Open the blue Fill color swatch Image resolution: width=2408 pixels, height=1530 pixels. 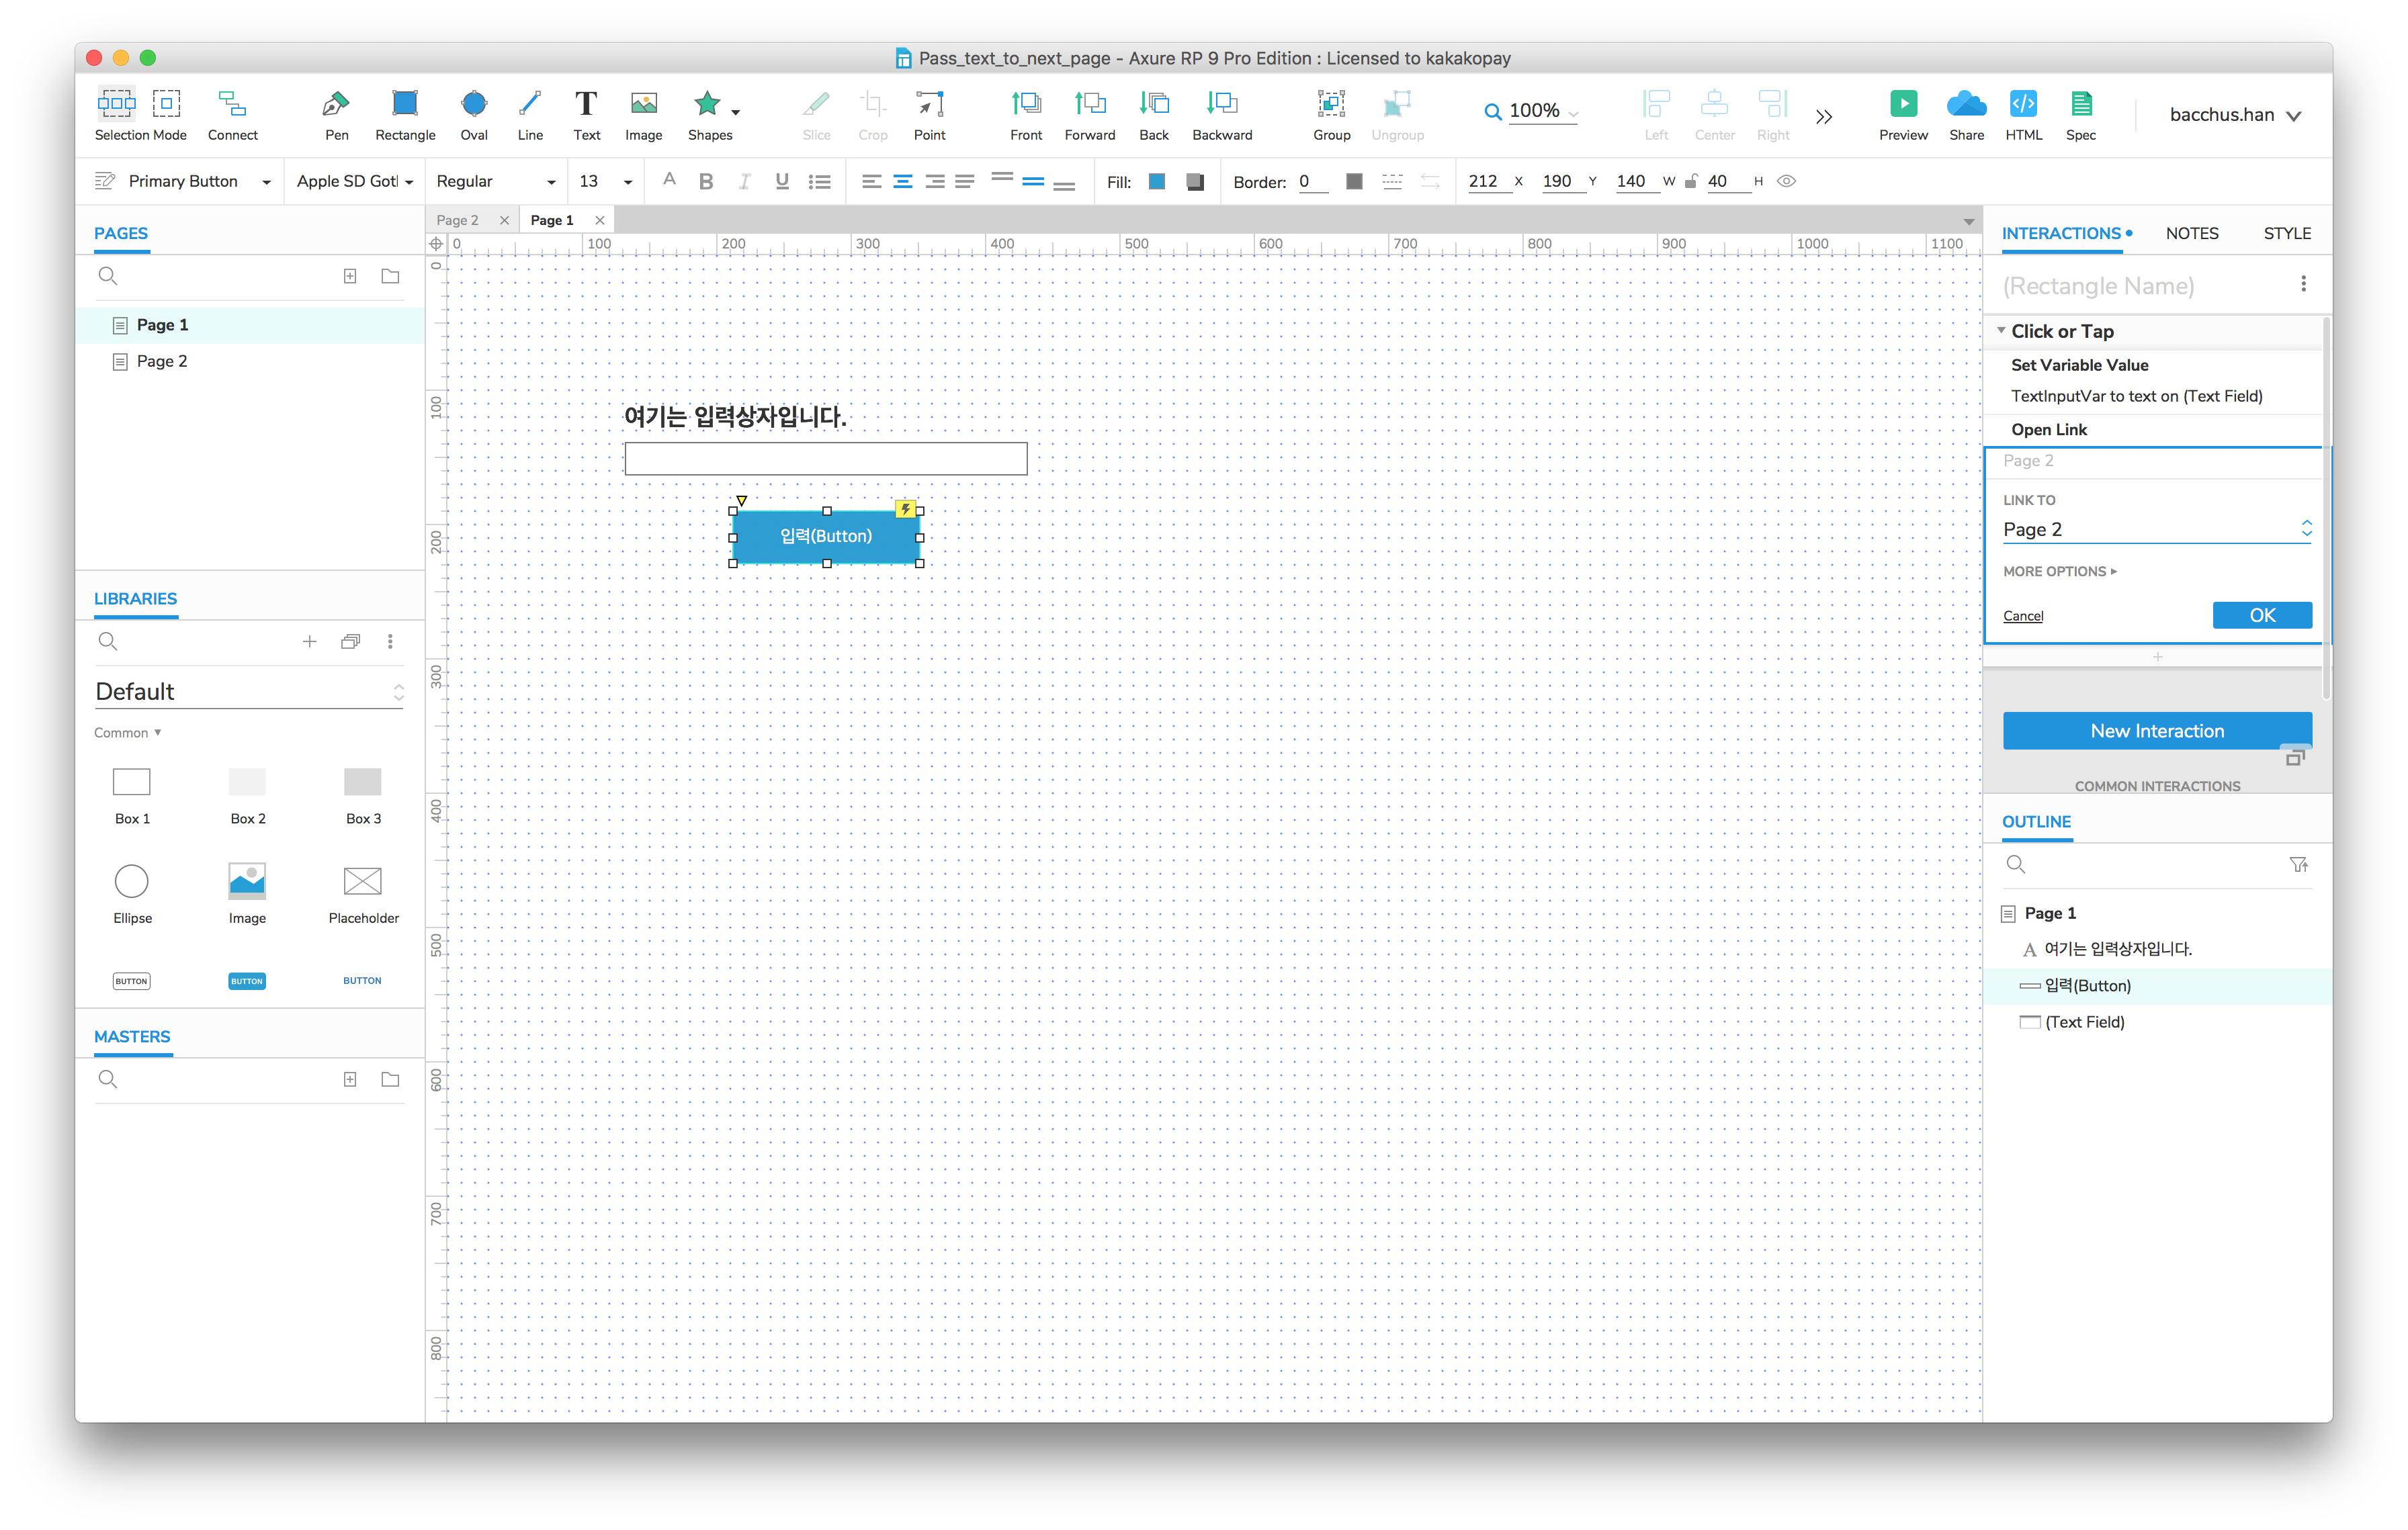click(x=1157, y=182)
